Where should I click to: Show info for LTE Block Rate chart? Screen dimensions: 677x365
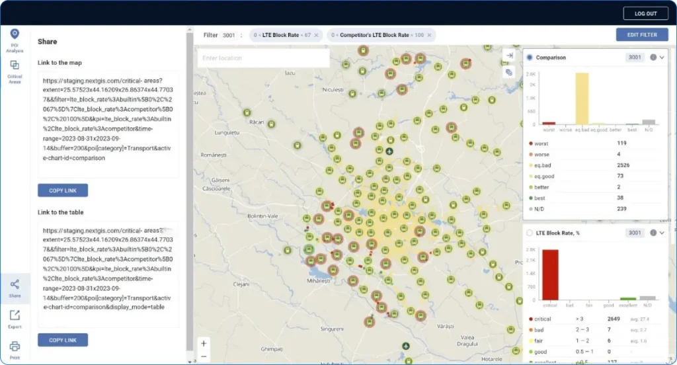653,233
